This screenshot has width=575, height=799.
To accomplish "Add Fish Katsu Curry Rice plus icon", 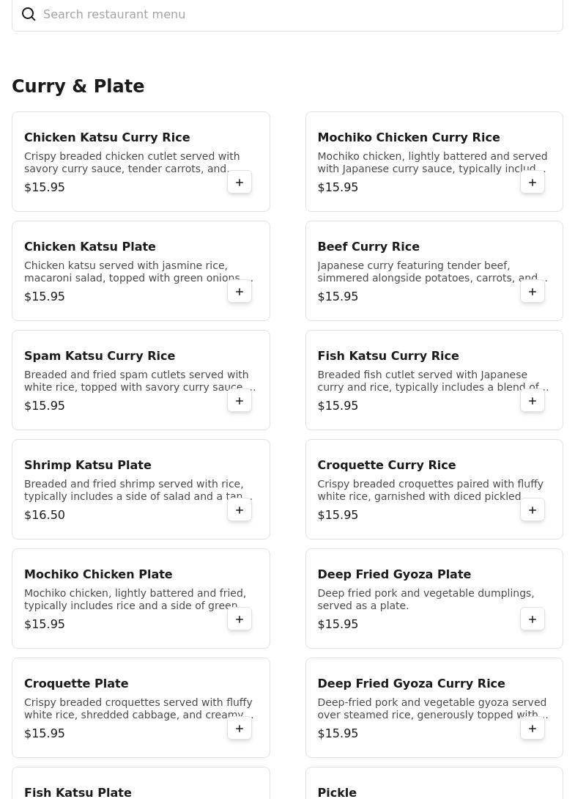I will pos(533,401).
